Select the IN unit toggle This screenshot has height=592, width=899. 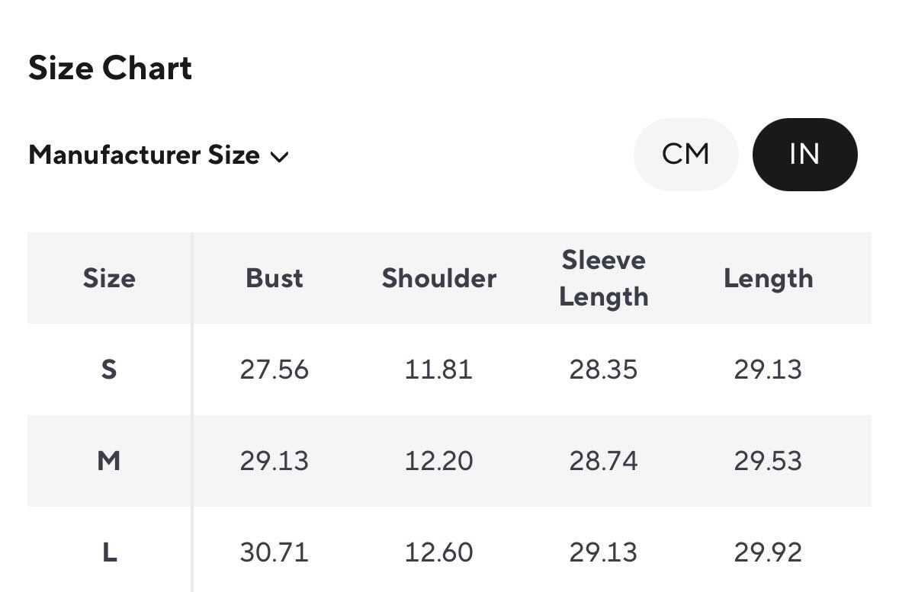pyautogui.click(x=804, y=155)
